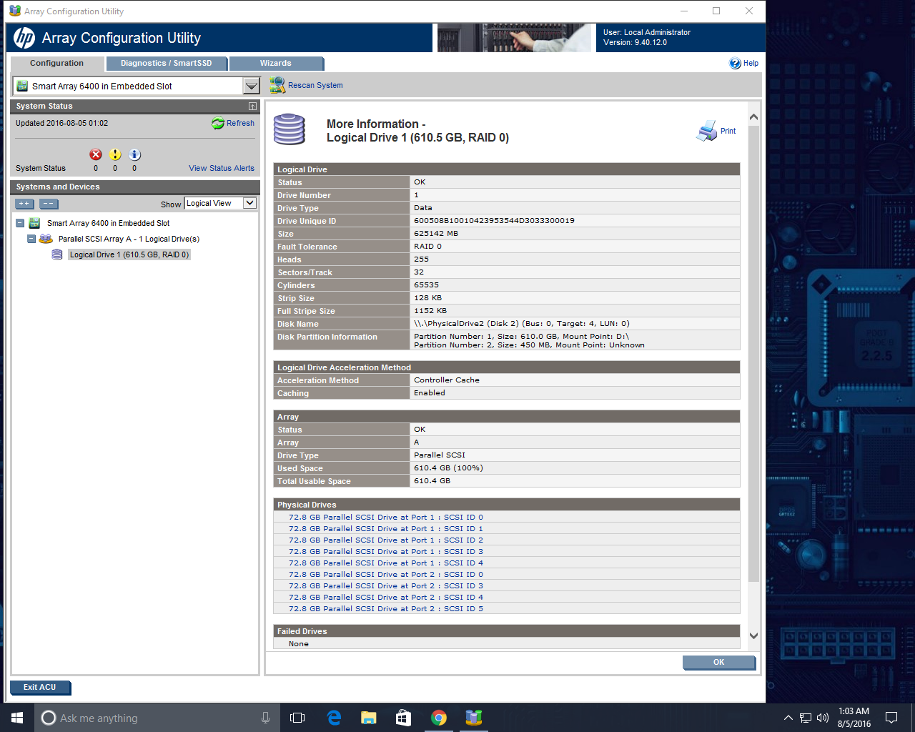Click the expand all (++) tree button
The width and height of the screenshot is (915, 732).
point(24,204)
